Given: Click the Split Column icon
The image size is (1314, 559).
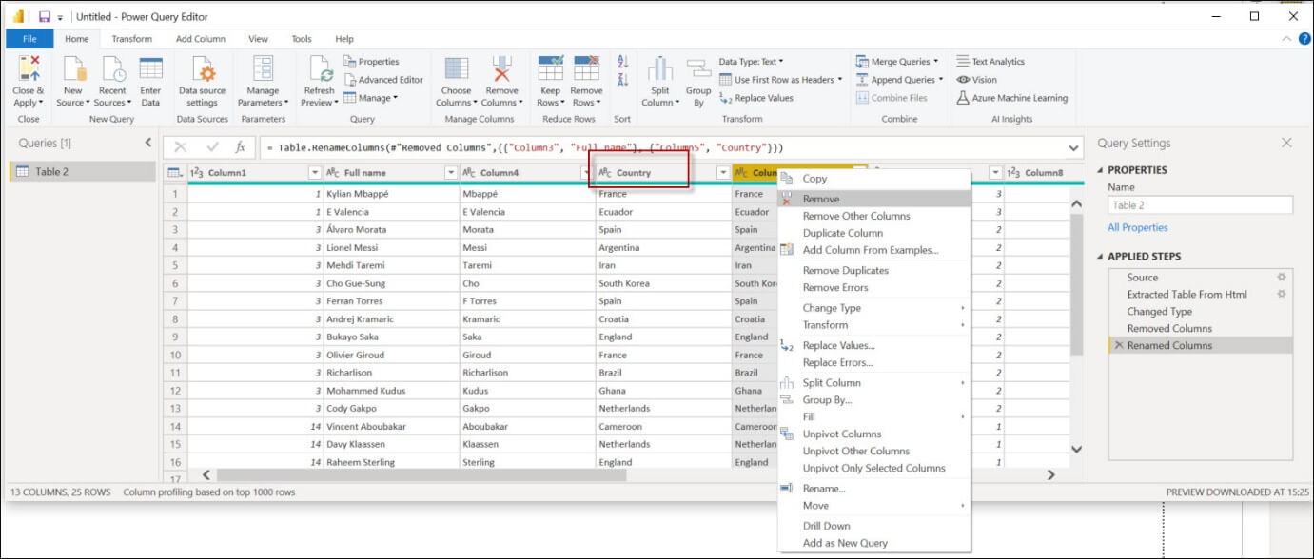Looking at the screenshot, I should pos(659,70).
